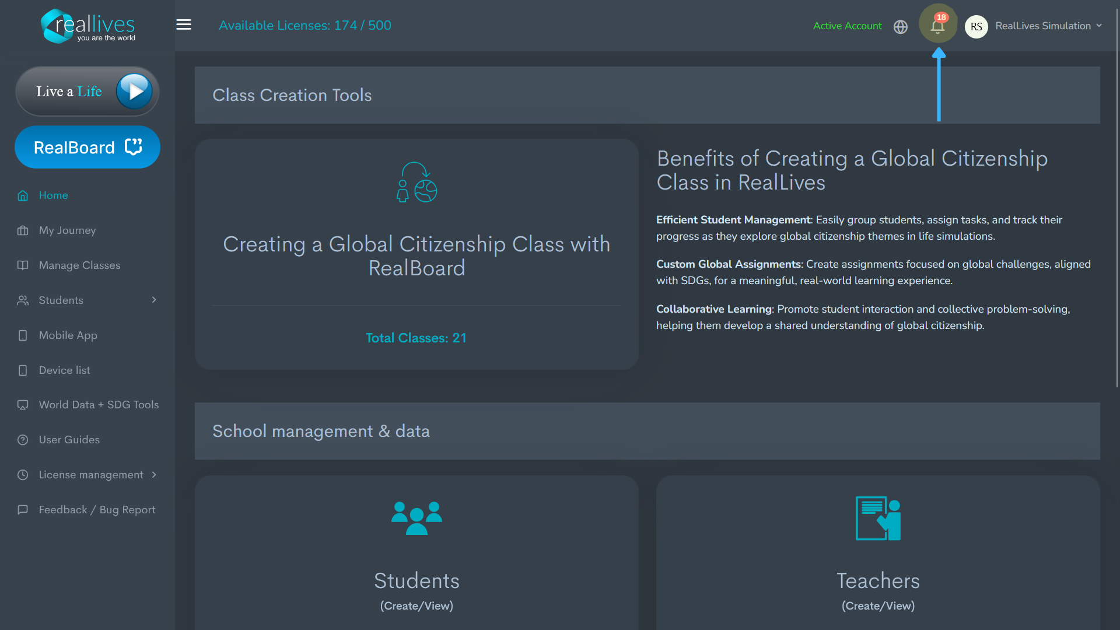Toggle the hamburger menu icon
The image size is (1120, 630).
[184, 25]
